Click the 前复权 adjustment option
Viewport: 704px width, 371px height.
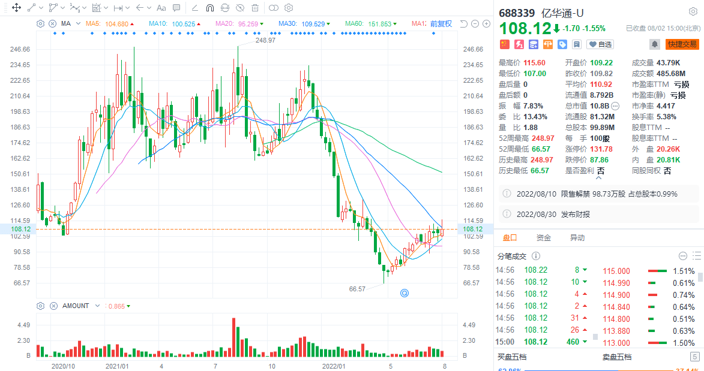coord(441,24)
